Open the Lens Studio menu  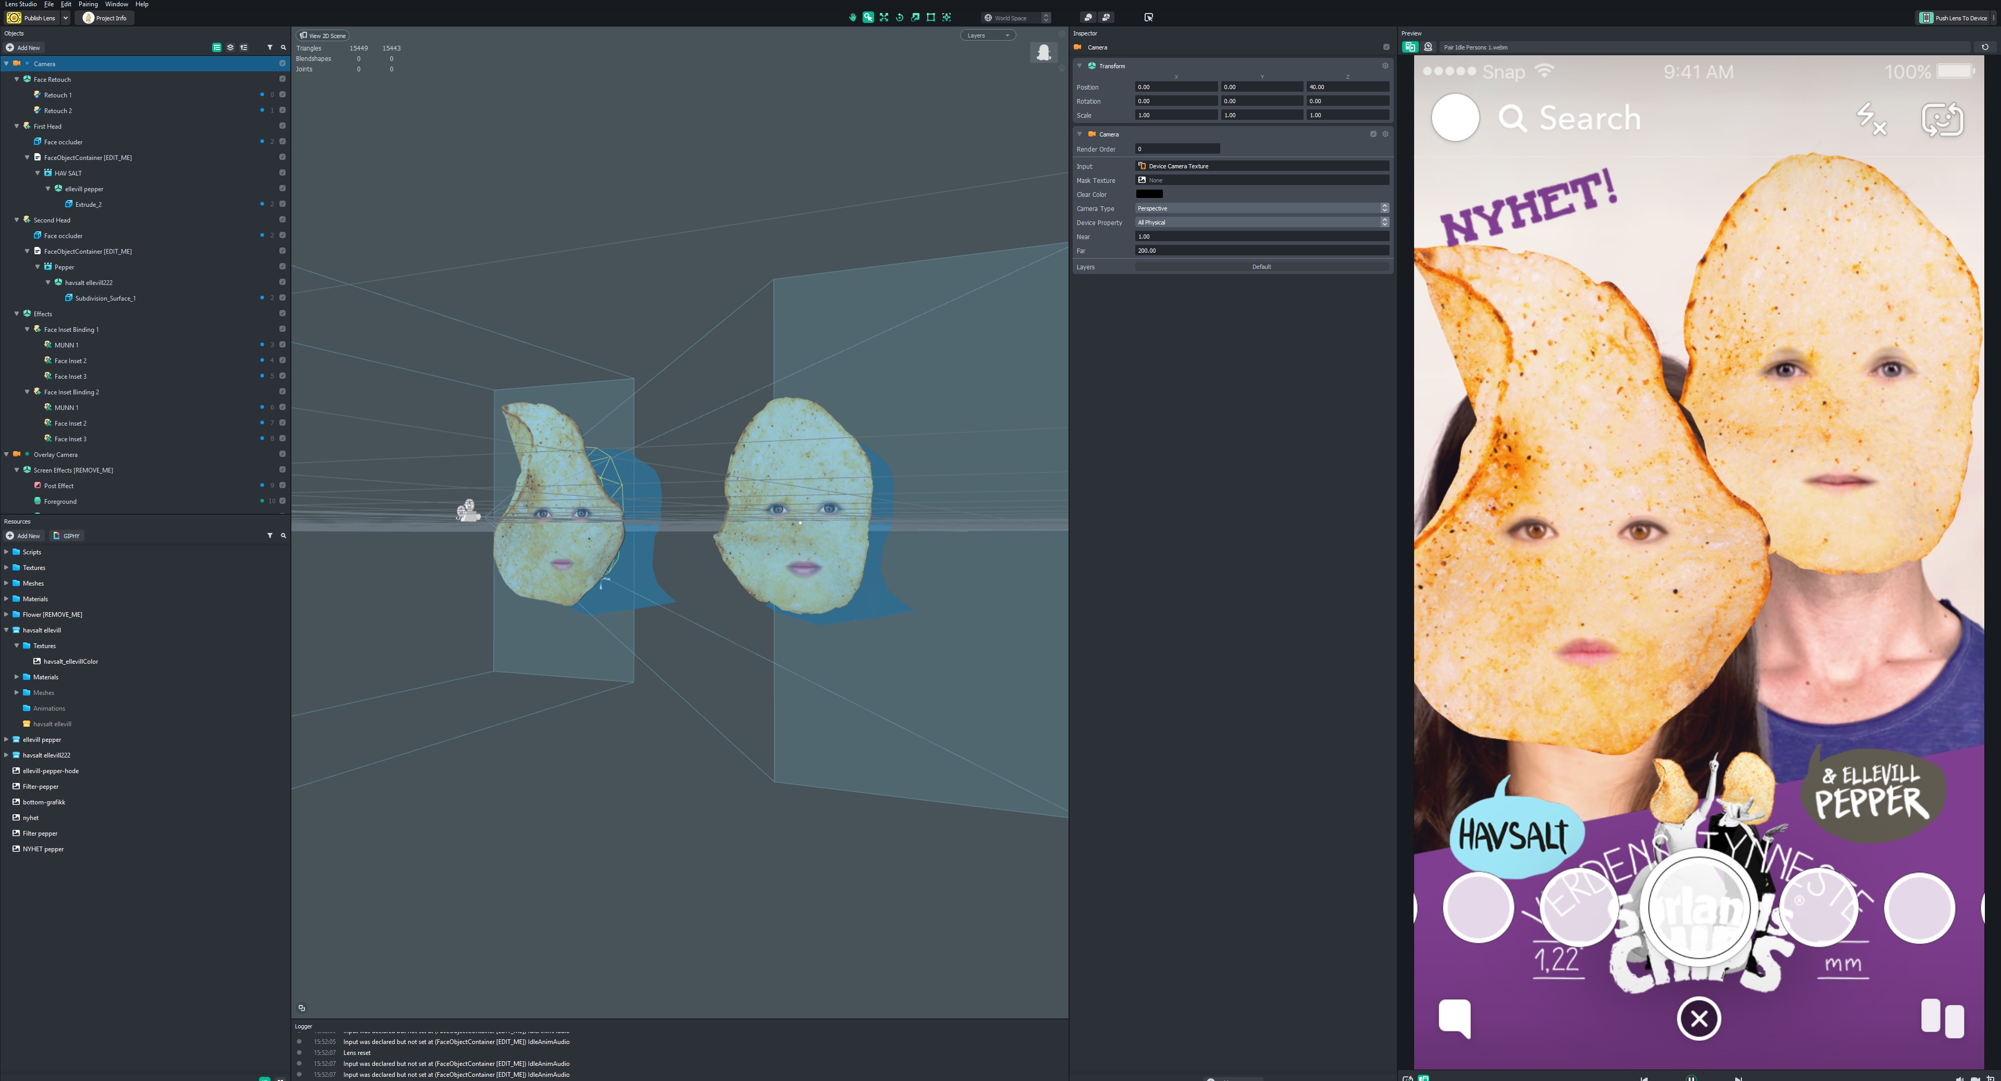click(21, 4)
